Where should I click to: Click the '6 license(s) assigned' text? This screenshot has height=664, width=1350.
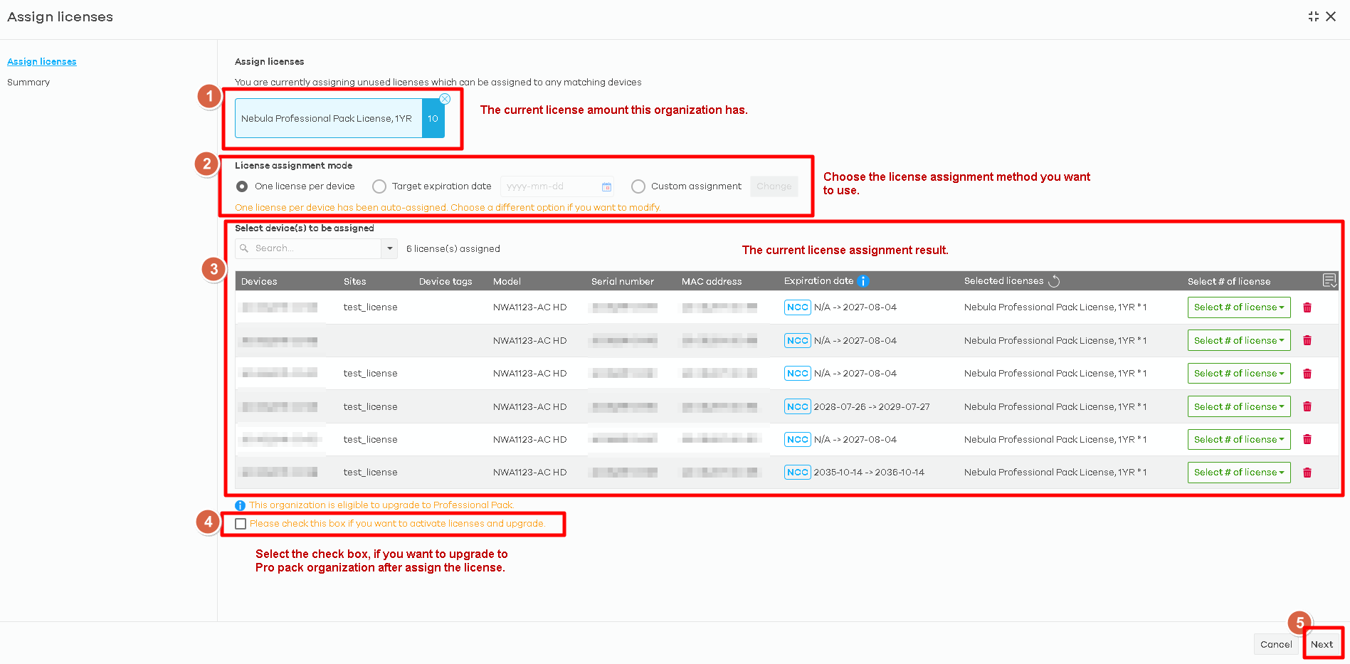(453, 248)
